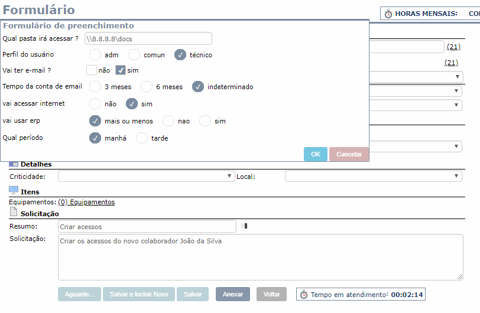Image resolution: width=480 pixels, height=313 pixels.
Task: Check the 'não' box for e-mail
Action: click(x=91, y=70)
